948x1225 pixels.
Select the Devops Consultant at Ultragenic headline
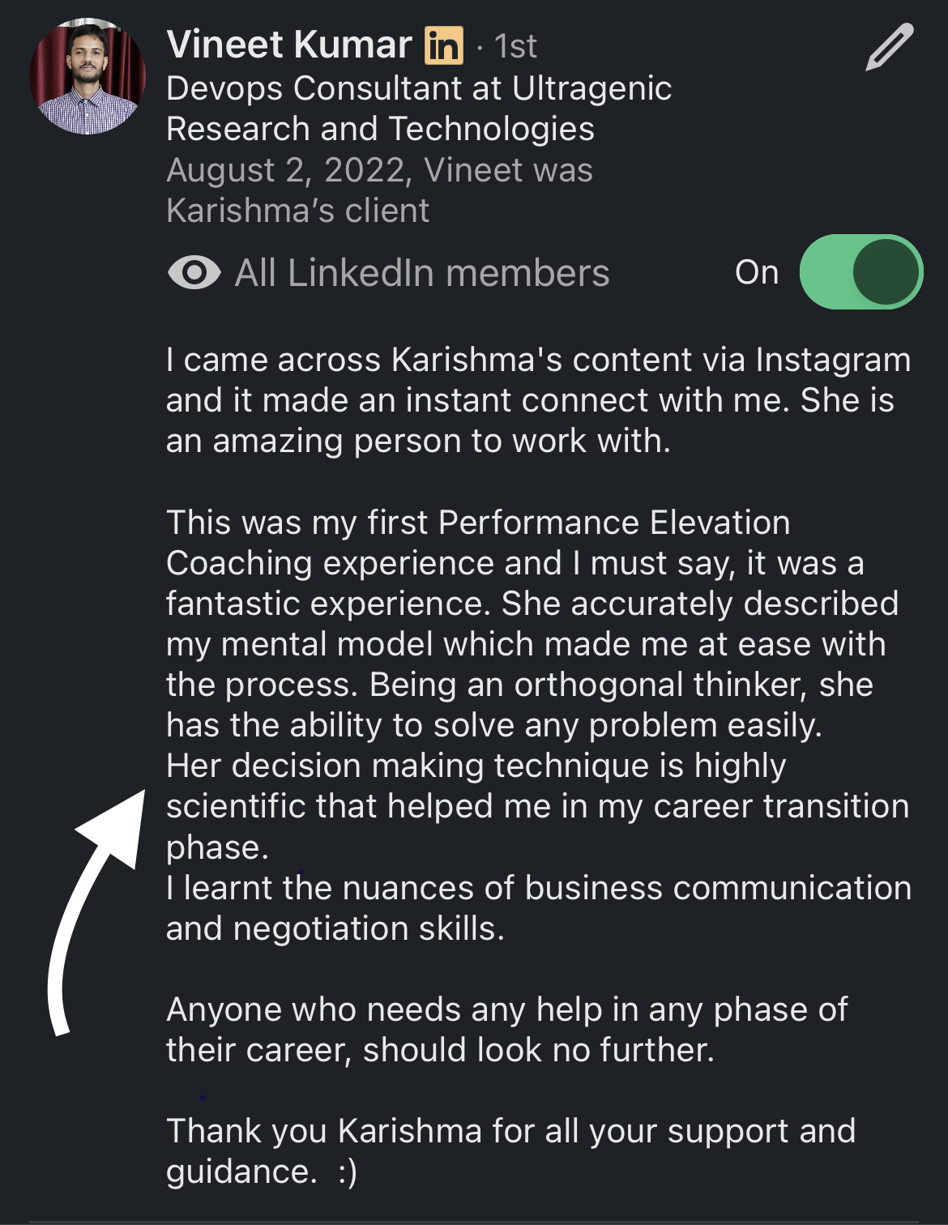[x=419, y=88]
